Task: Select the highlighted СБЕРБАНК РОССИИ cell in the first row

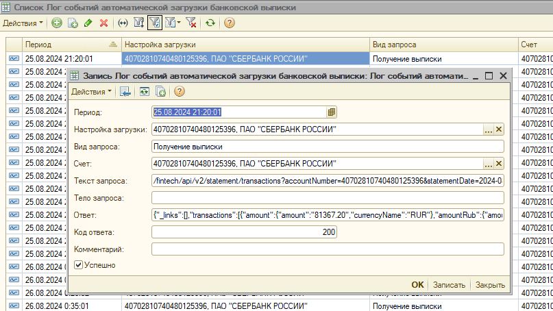Action: click(245, 59)
